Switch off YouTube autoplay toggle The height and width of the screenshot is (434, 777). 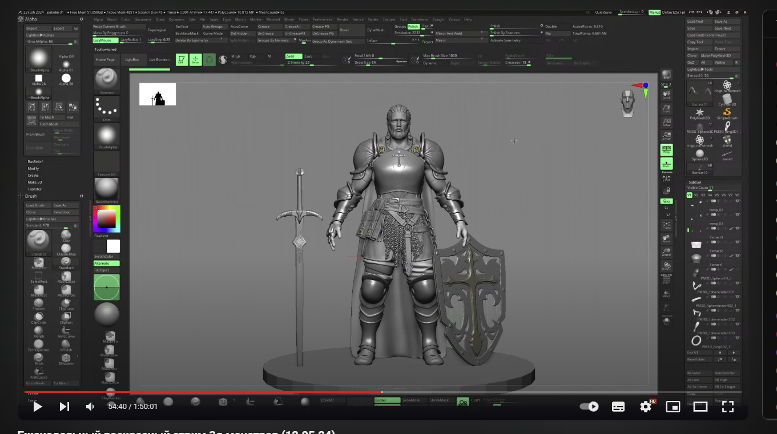coord(589,407)
